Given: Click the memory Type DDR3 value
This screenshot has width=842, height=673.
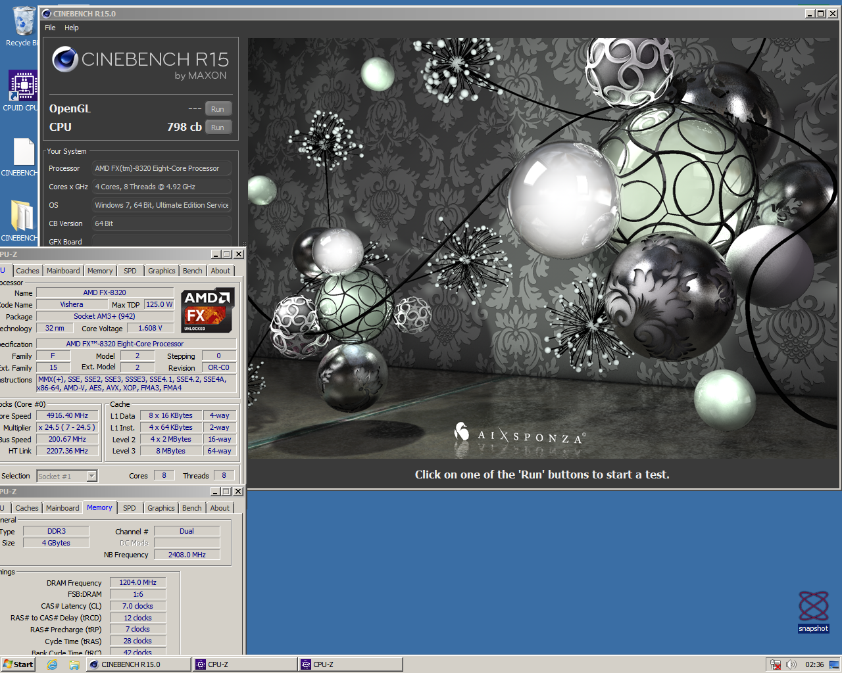Looking at the screenshot, I should pyautogui.click(x=57, y=531).
